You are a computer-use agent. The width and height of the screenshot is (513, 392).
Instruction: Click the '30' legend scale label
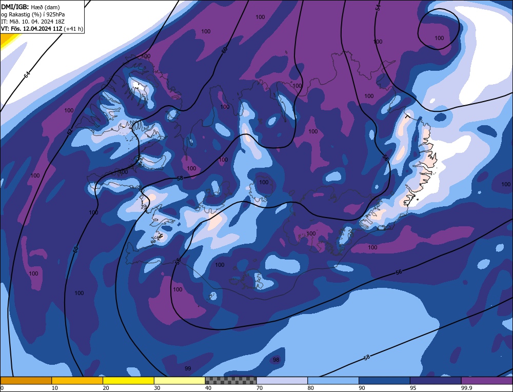pos(157,388)
